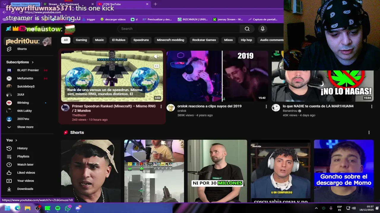Click in the YouTube Search field

(x=179, y=29)
